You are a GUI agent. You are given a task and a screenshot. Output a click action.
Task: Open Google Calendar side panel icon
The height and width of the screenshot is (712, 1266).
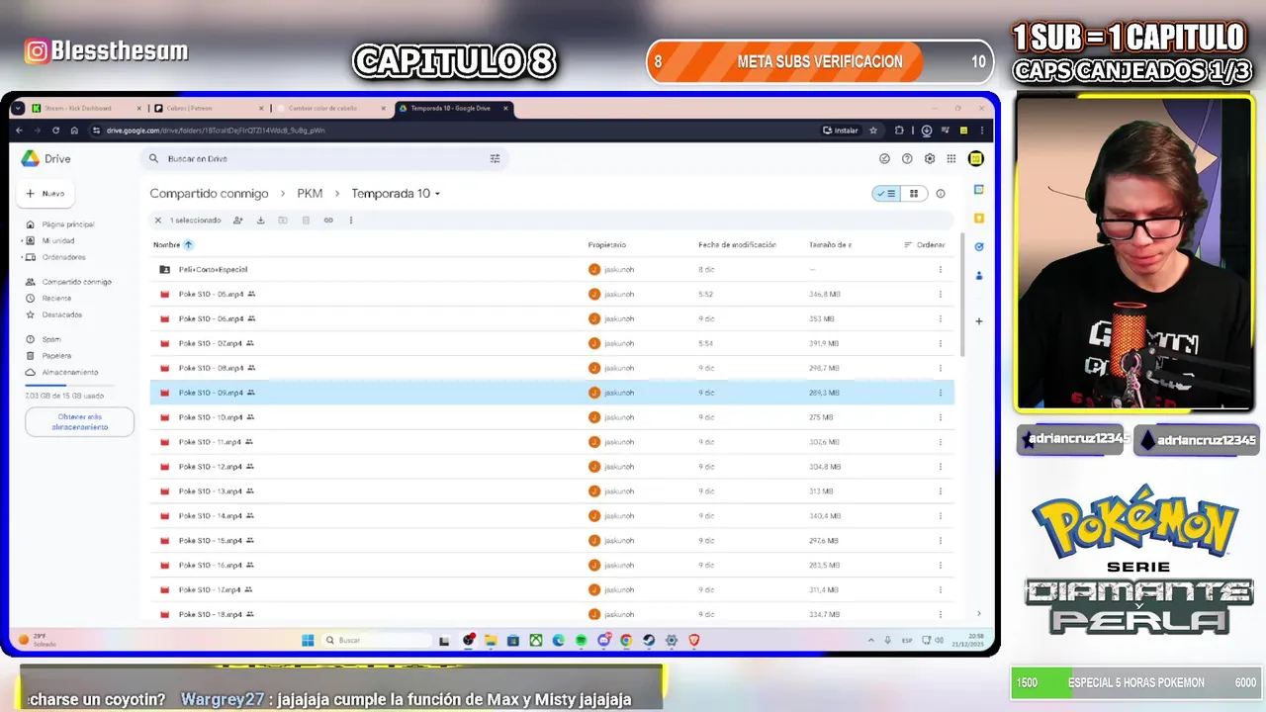(978, 190)
